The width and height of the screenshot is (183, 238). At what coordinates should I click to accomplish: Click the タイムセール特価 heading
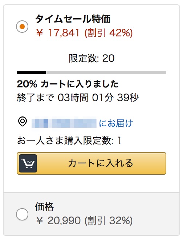pos(73,19)
